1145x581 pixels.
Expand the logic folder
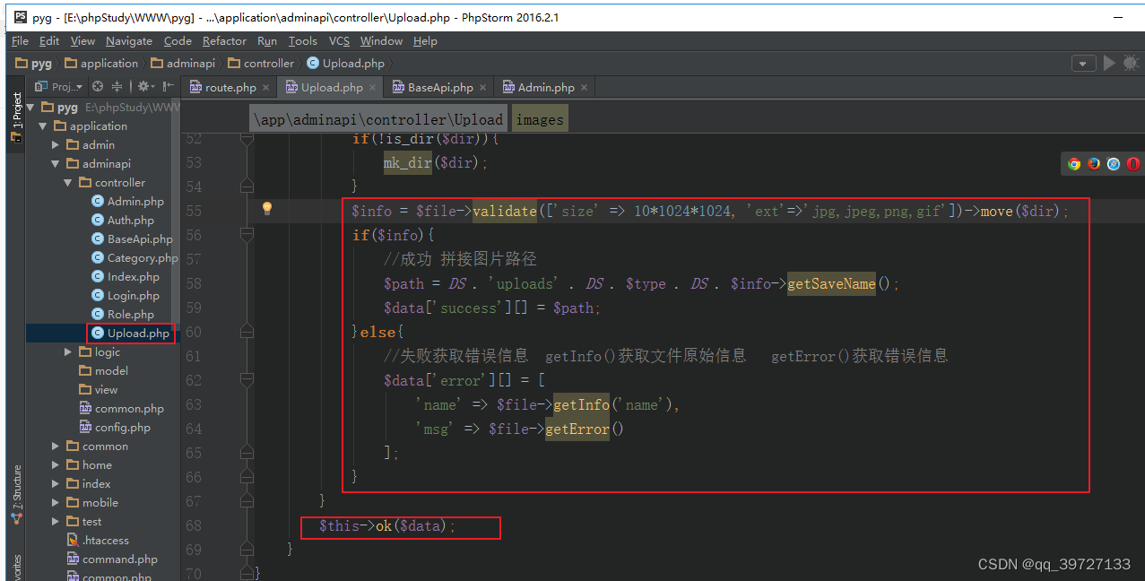pyautogui.click(x=68, y=351)
